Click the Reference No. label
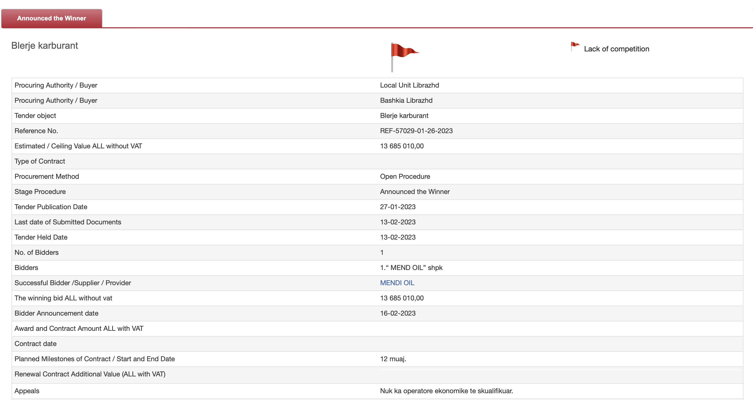This screenshot has width=753, height=400. click(36, 131)
